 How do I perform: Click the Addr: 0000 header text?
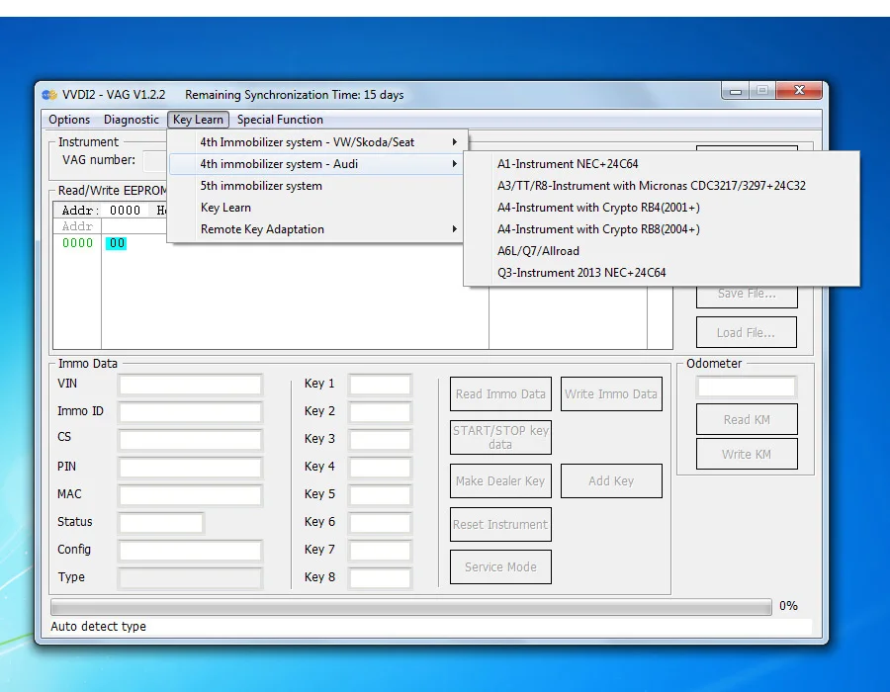(101, 211)
